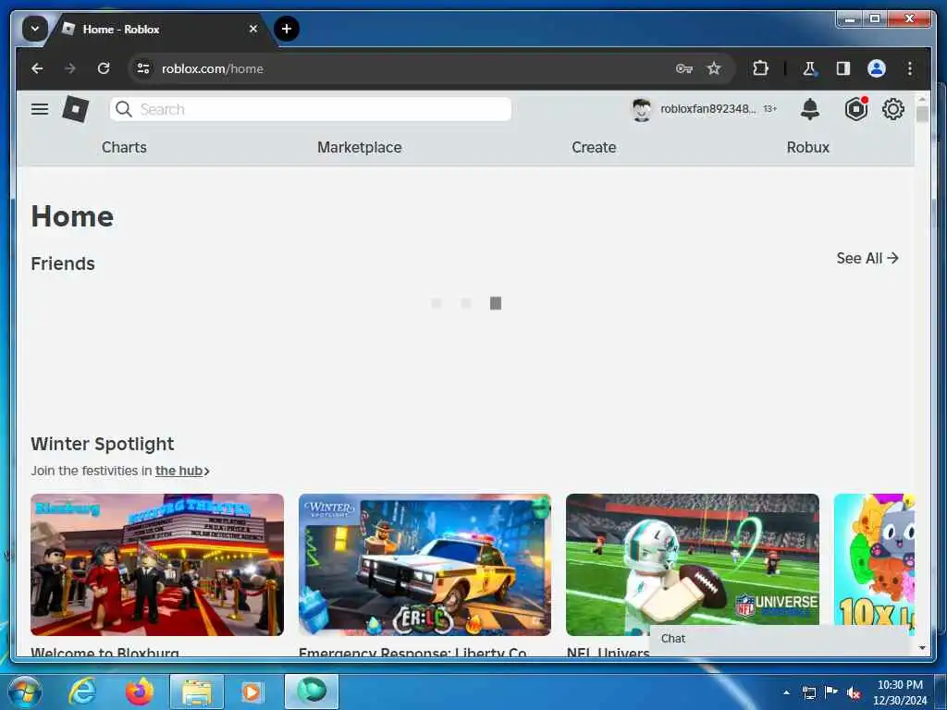Click the active browser taskbar button

(x=312, y=692)
